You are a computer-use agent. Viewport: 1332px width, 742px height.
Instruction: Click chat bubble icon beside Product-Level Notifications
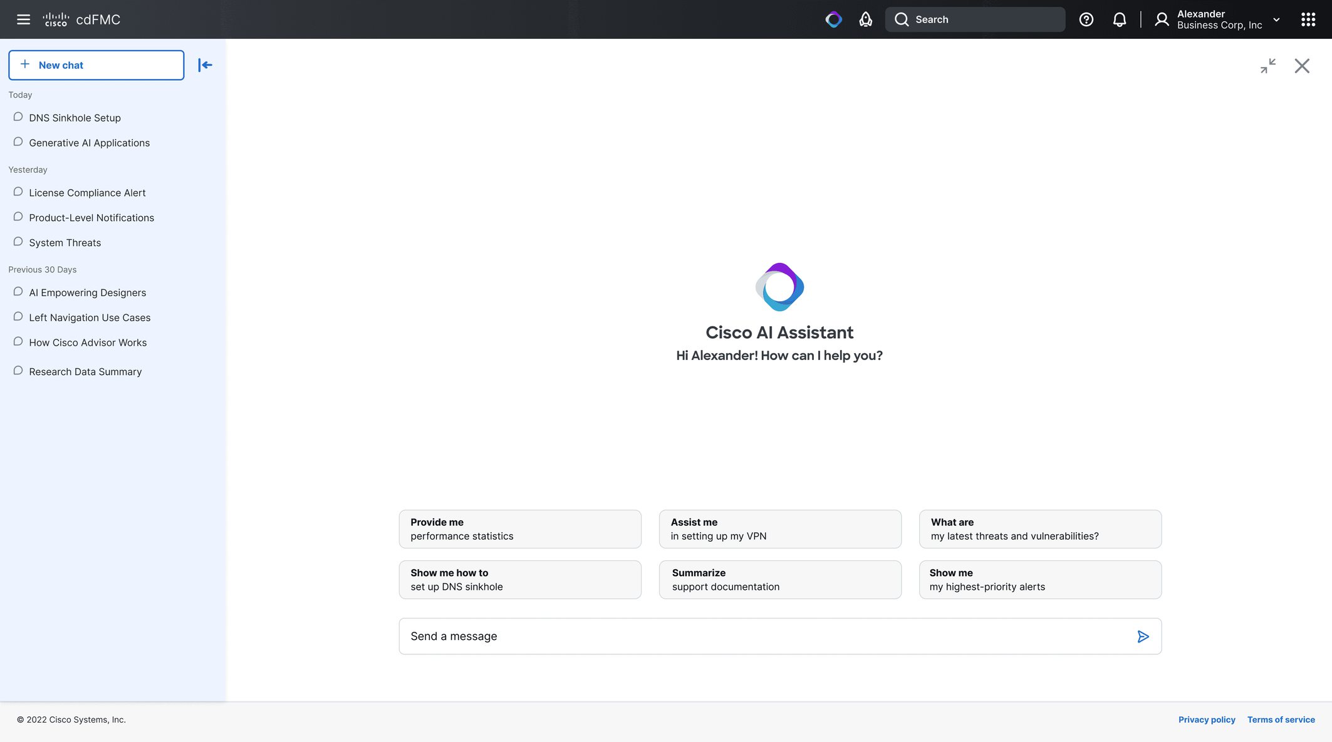pos(18,217)
